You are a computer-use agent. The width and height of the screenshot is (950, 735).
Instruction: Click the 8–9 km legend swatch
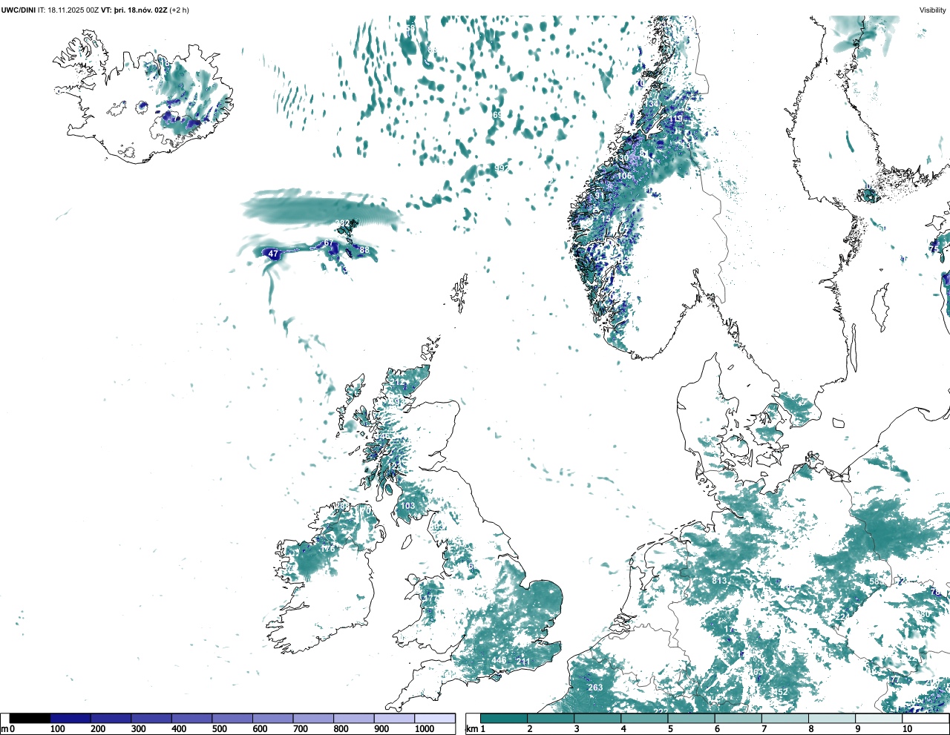[831, 718]
